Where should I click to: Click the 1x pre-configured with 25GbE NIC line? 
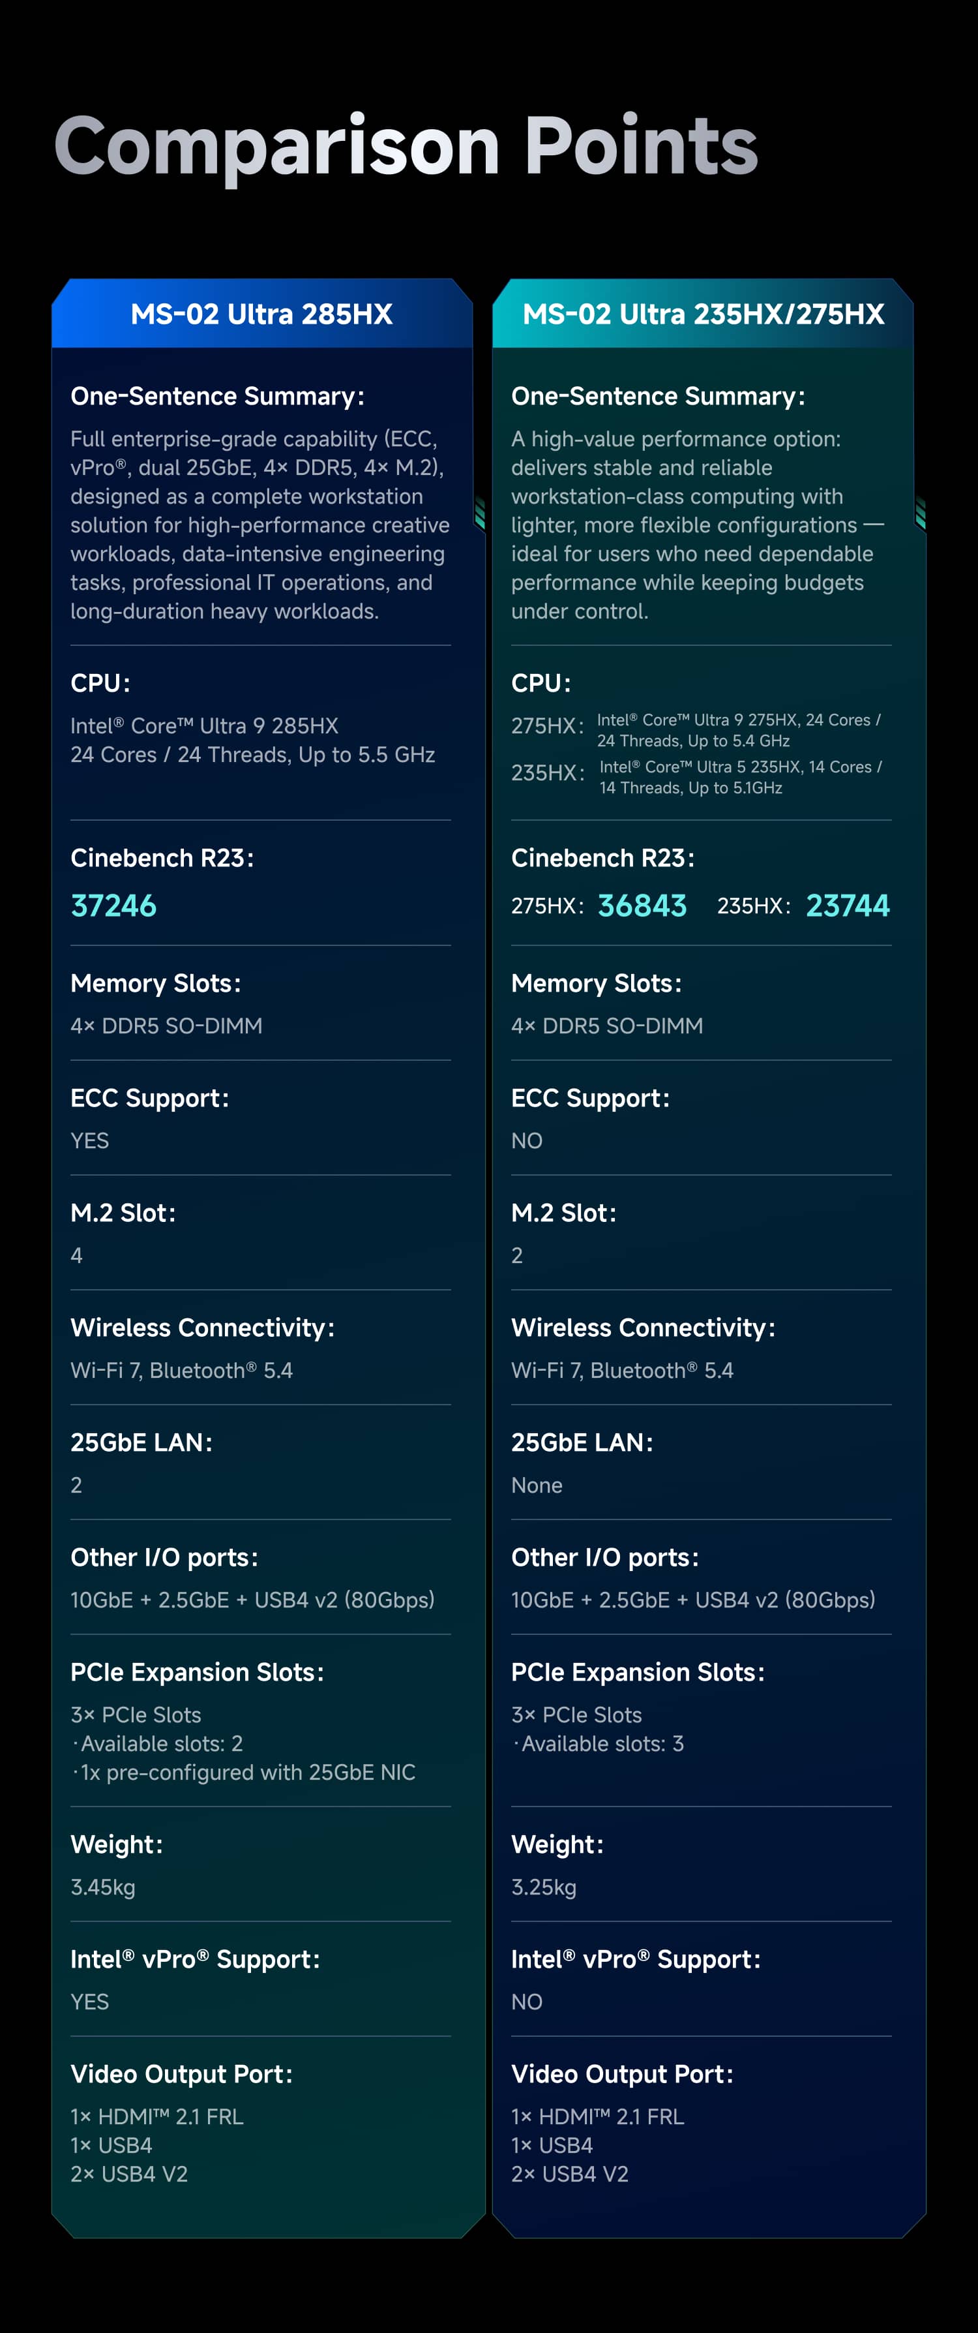[246, 1773]
